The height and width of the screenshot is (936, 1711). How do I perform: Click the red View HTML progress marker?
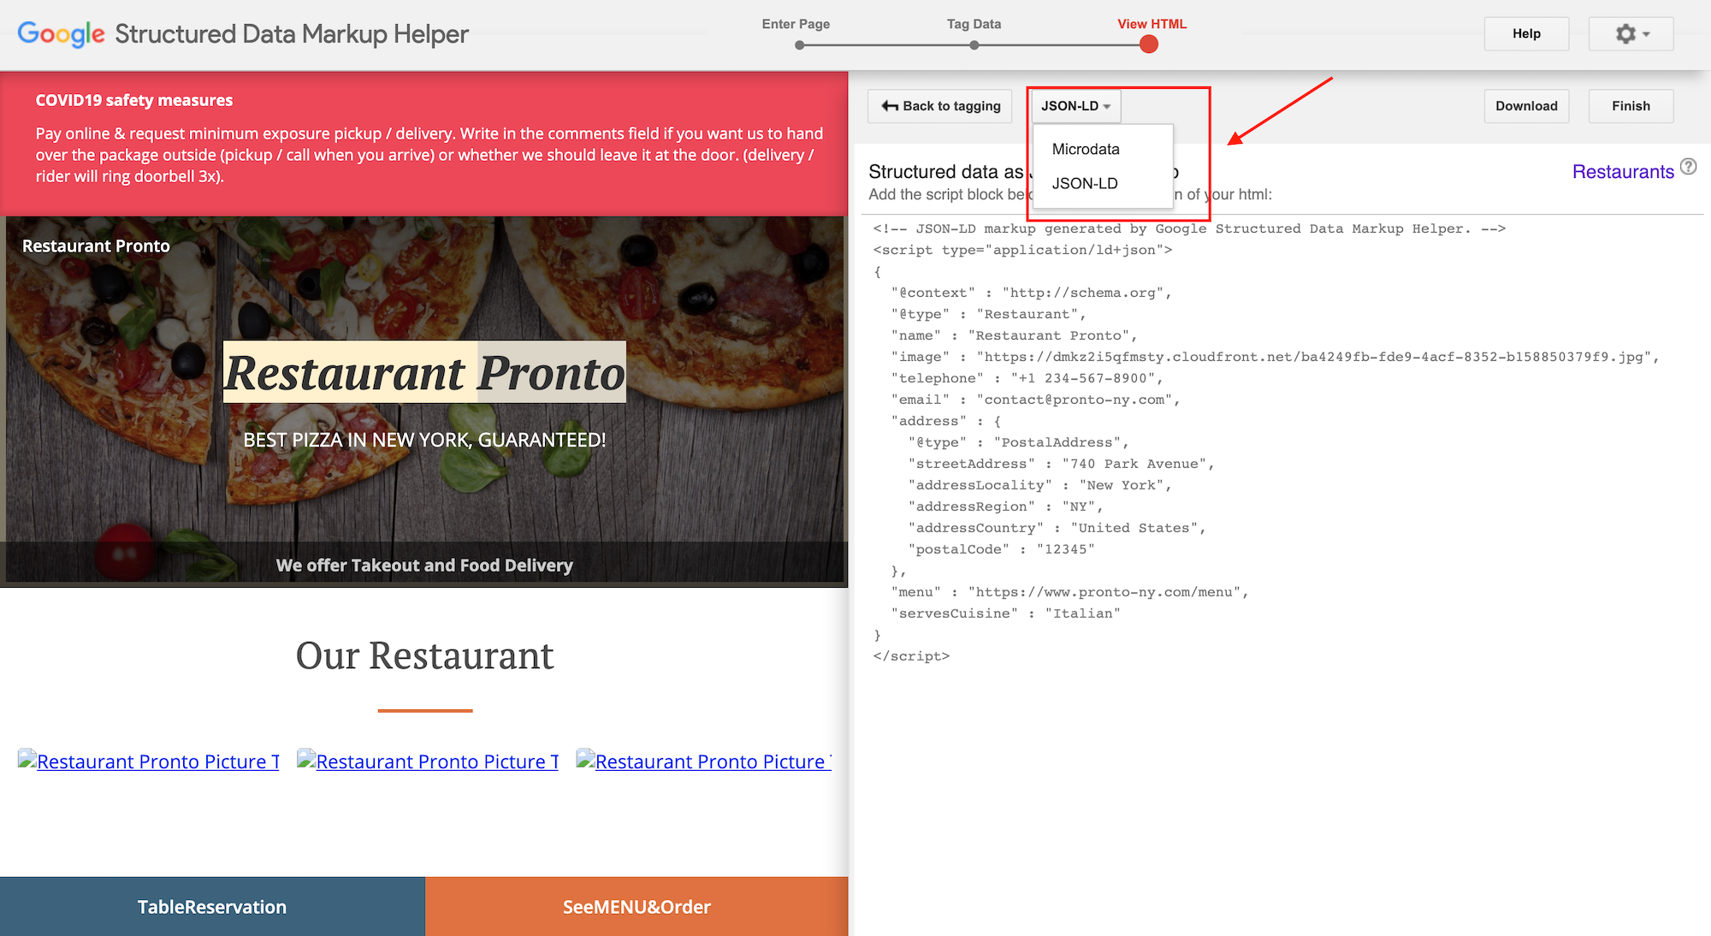tap(1148, 44)
